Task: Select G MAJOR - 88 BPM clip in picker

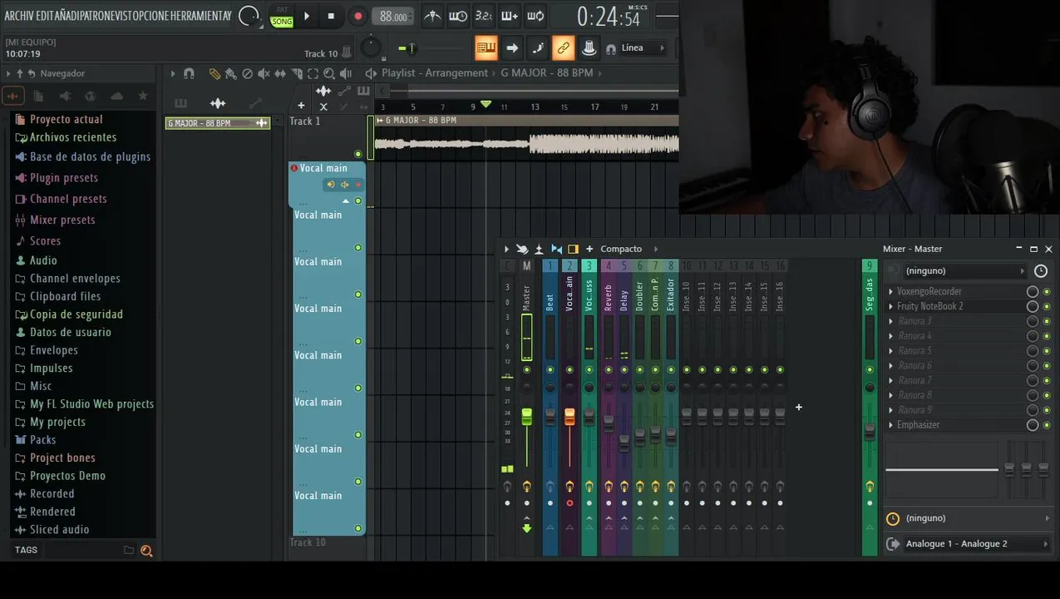Action: (218, 123)
